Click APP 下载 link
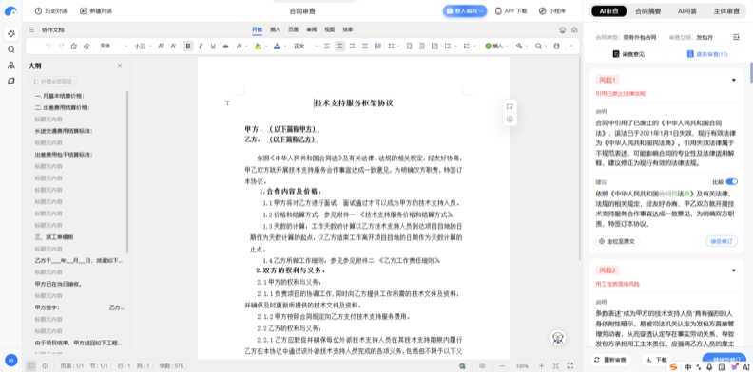The image size is (753, 372). click(511, 10)
